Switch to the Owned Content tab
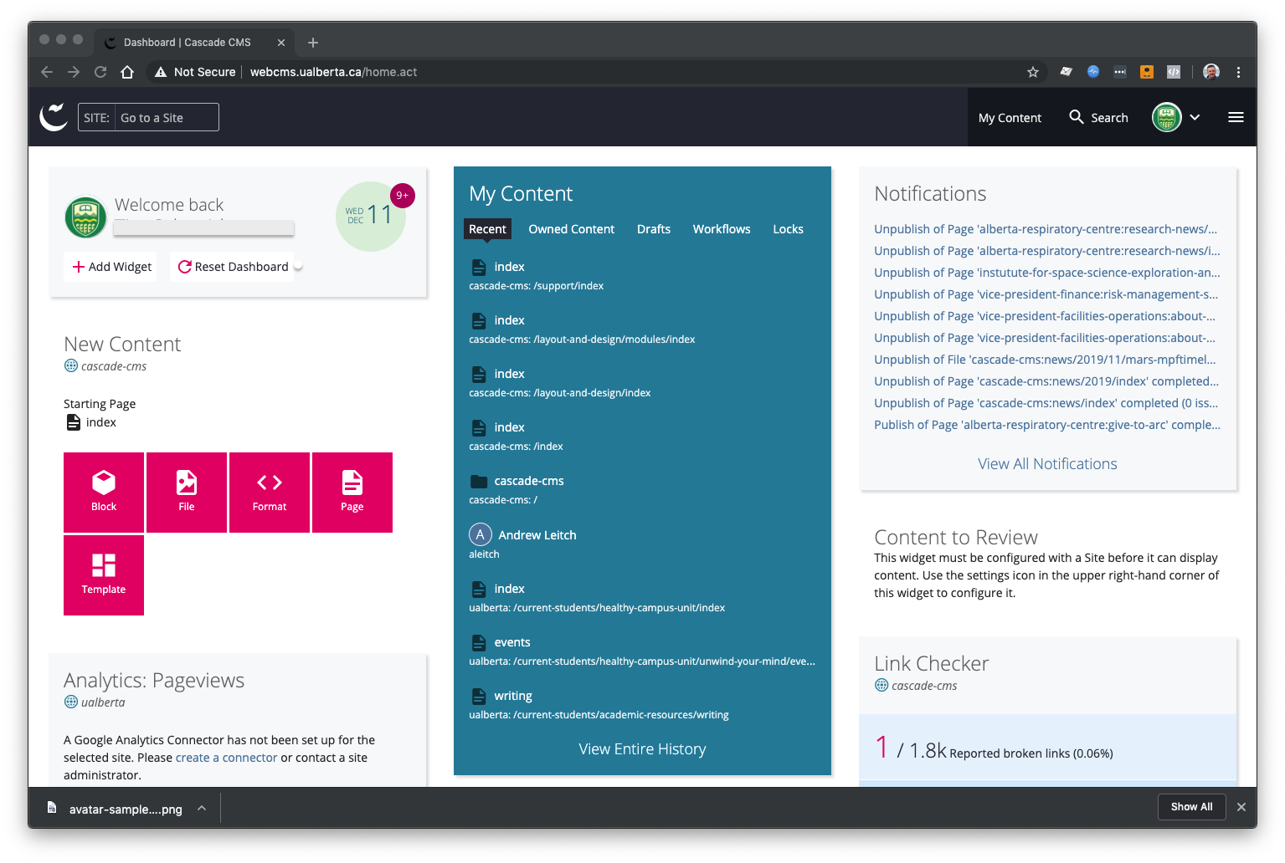The height and width of the screenshot is (863, 1285). coord(571,229)
